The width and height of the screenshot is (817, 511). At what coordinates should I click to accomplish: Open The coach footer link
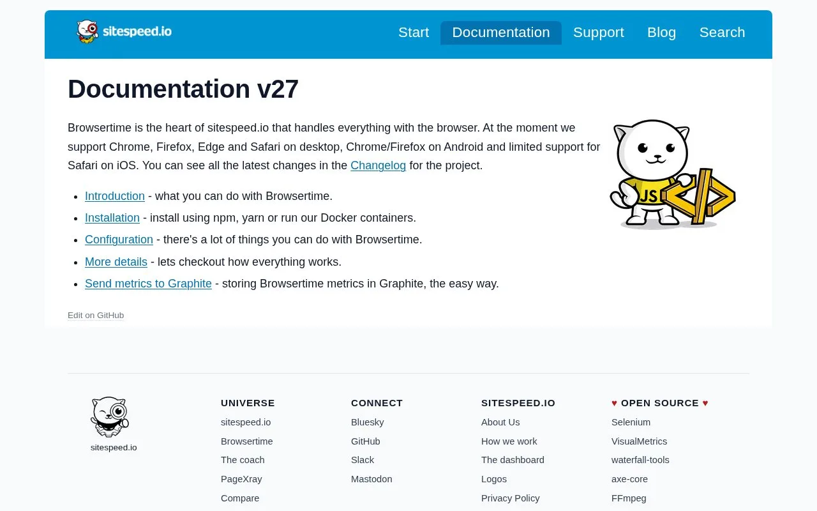[243, 460]
